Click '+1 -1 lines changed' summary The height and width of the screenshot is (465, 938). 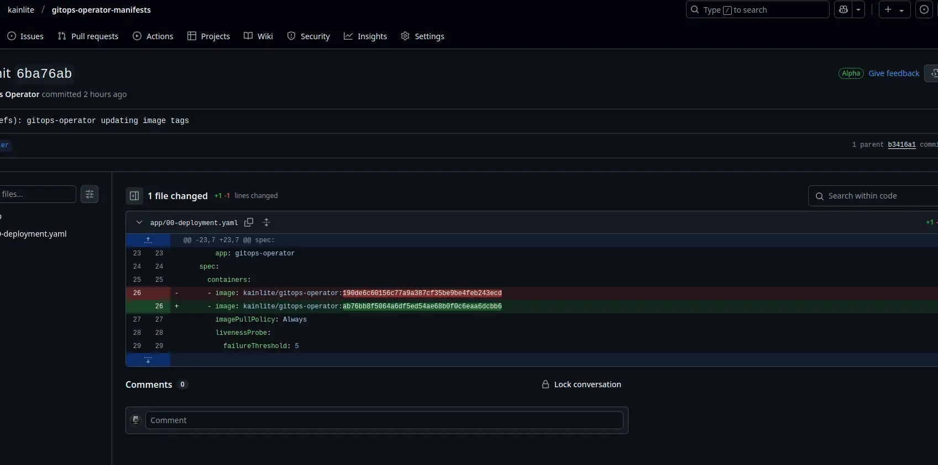tap(246, 196)
